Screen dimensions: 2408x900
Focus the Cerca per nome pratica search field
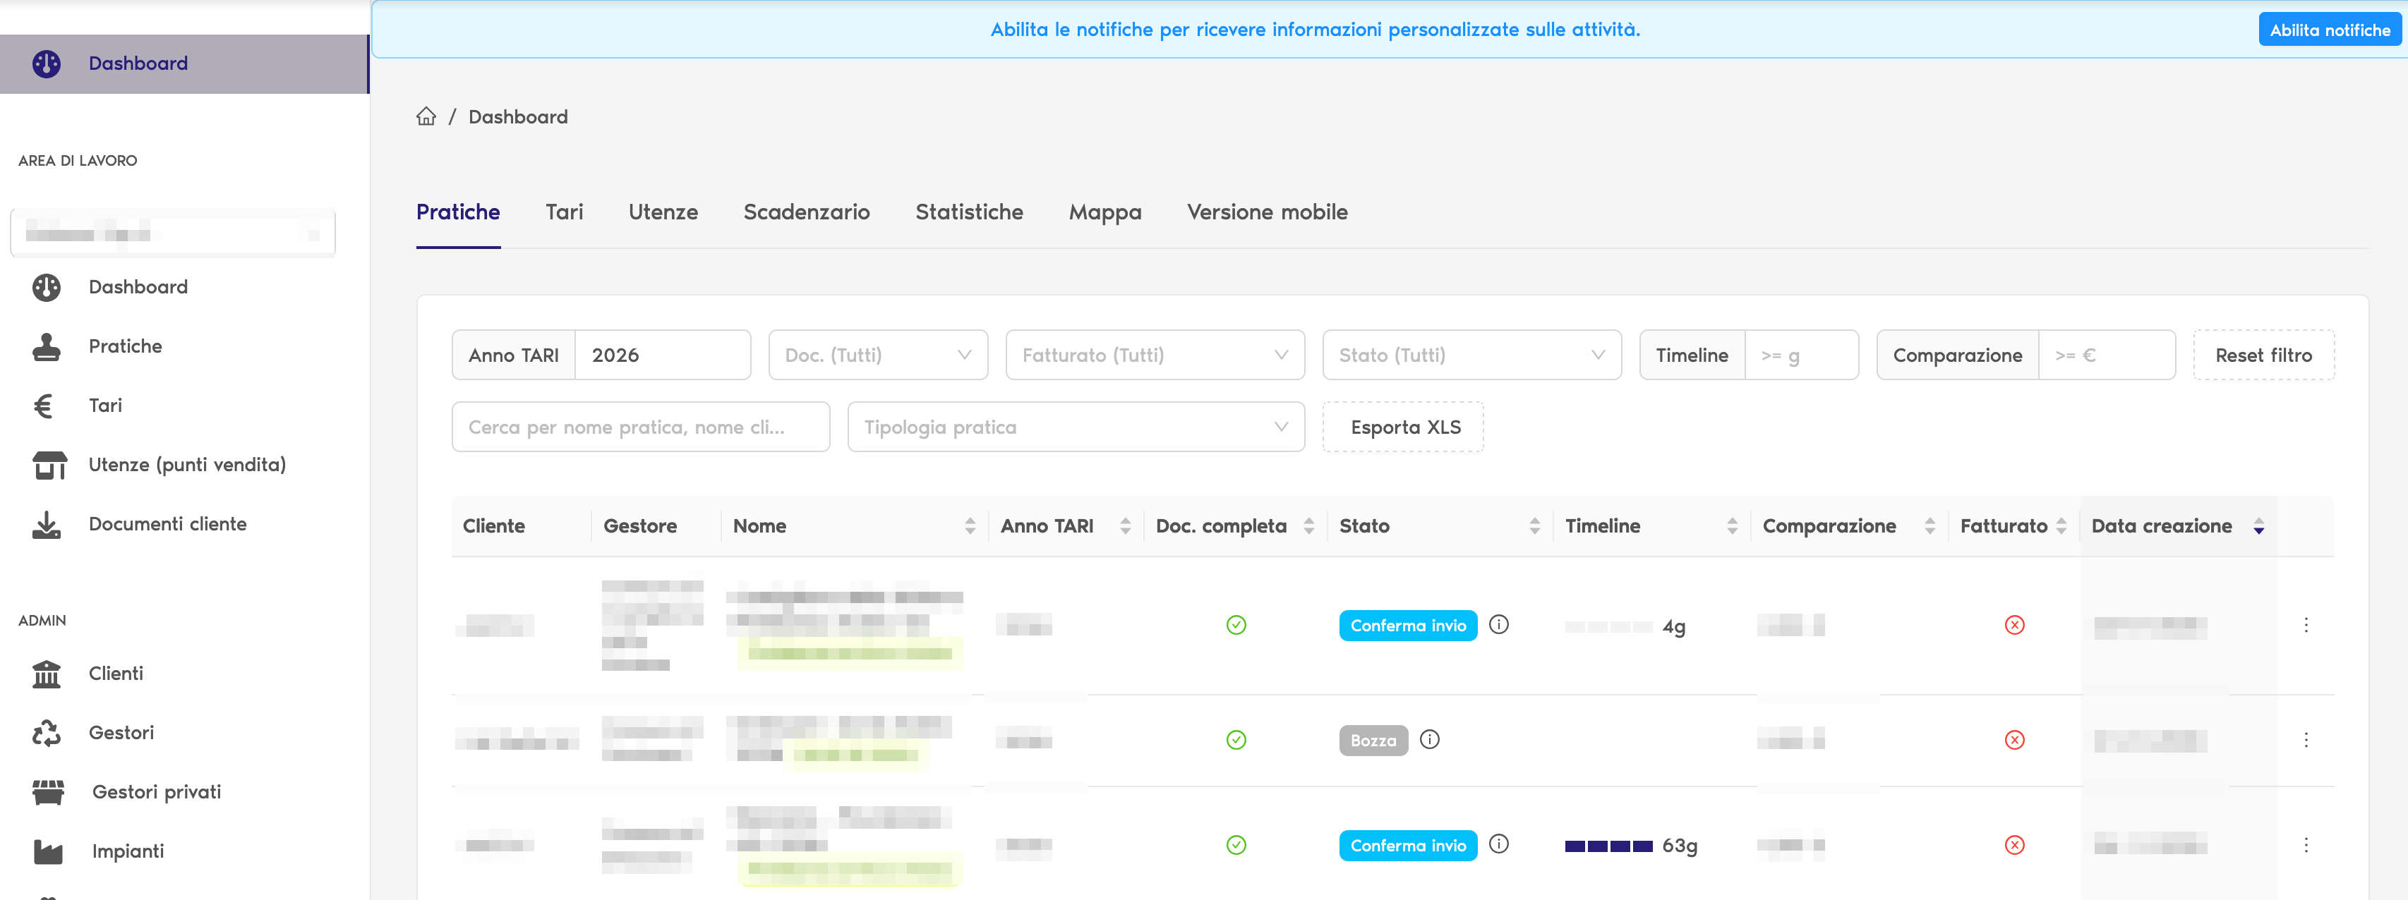click(x=640, y=427)
